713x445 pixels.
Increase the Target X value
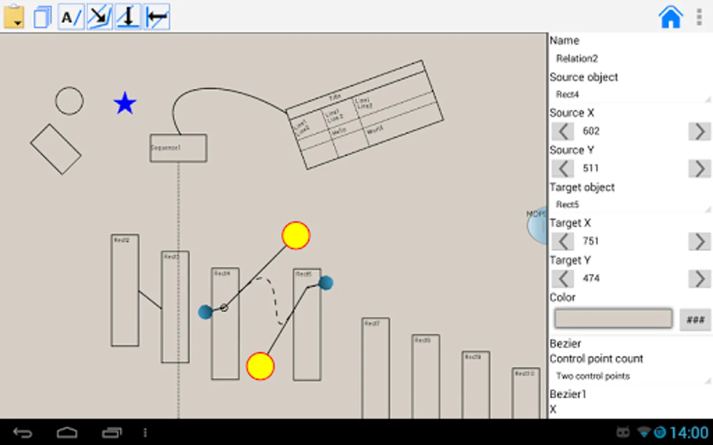click(x=699, y=241)
